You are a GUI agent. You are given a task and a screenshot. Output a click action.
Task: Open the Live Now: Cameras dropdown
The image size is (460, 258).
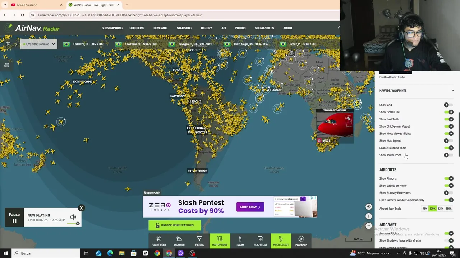click(39, 44)
